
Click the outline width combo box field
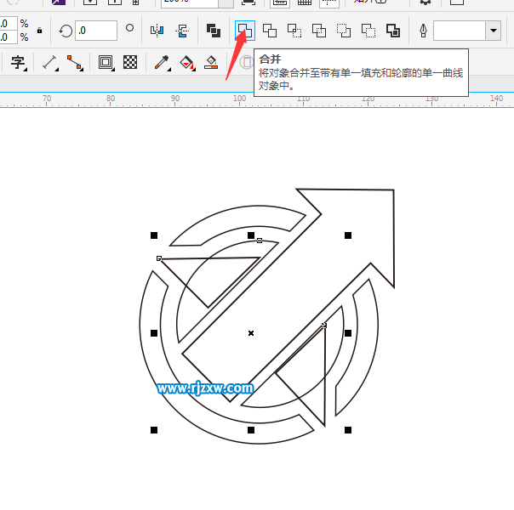coord(459,31)
